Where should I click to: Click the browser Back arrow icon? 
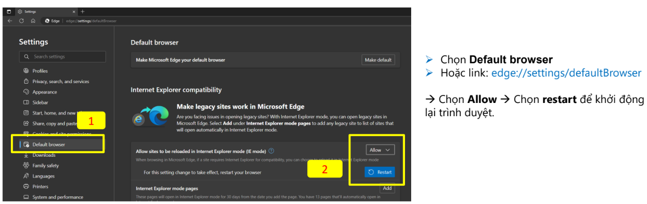coord(10,21)
